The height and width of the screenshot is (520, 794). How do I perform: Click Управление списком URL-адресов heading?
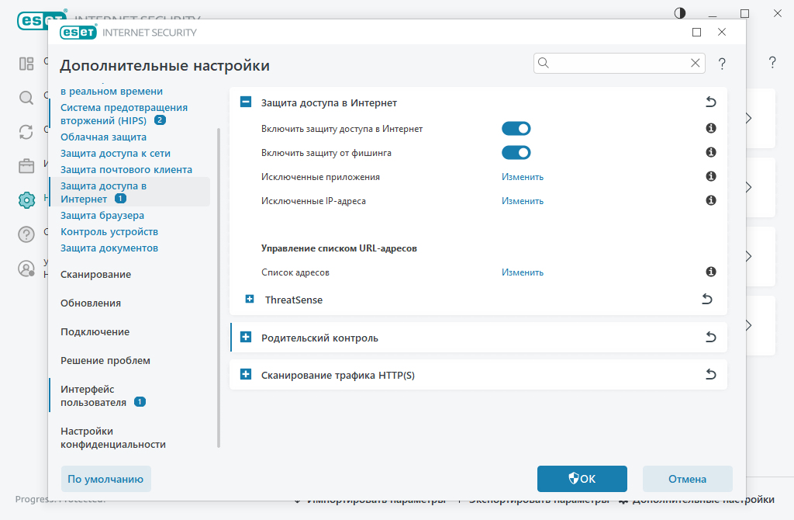[x=339, y=248]
